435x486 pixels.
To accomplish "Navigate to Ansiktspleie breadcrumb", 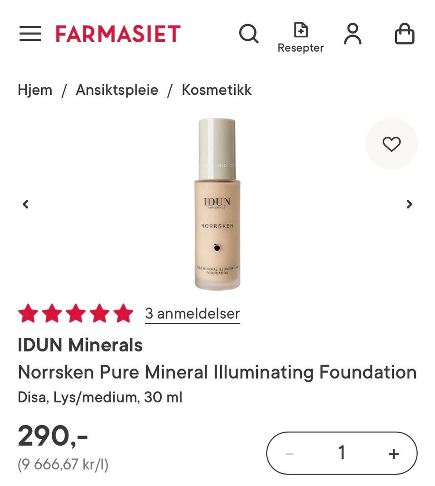I will pos(117,90).
